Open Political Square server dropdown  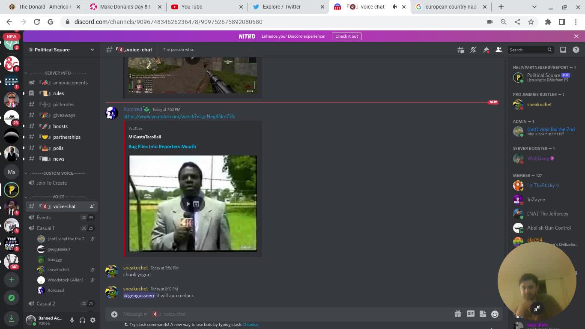[x=62, y=50]
